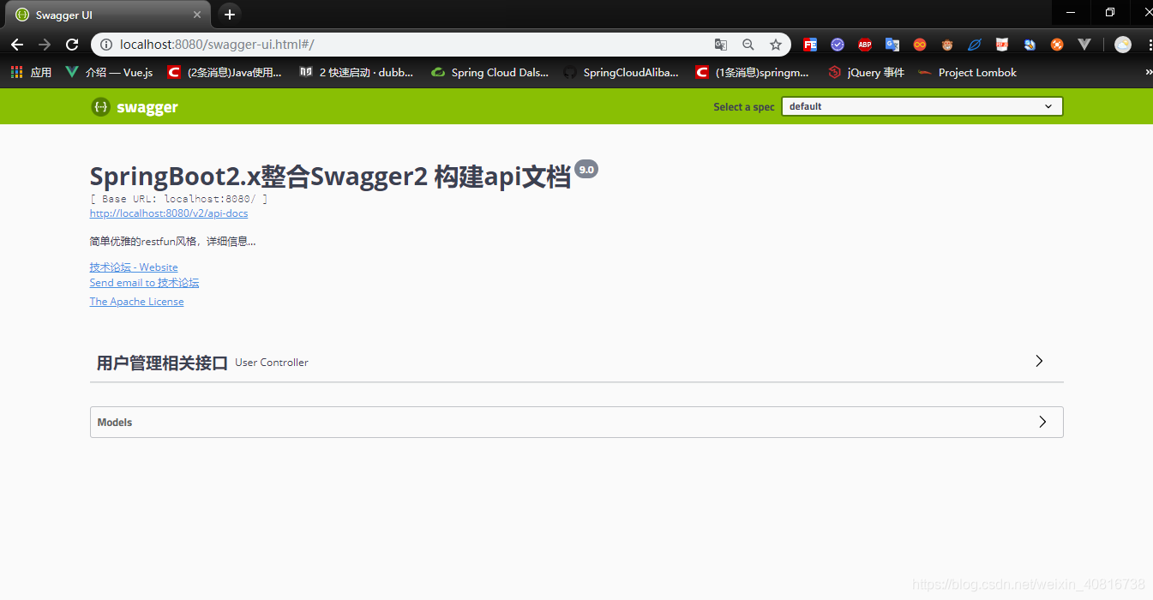Open Vue devtools extension

coord(1084,45)
